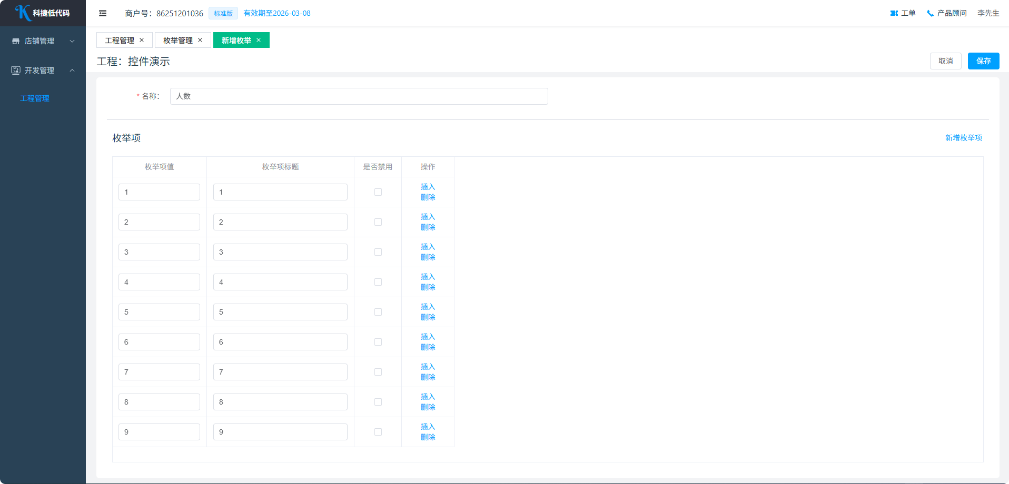Close the 工程管理 tab
1009x484 pixels.
[142, 40]
